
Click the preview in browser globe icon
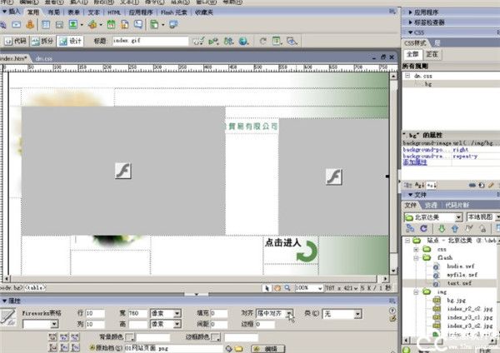pos(244,40)
